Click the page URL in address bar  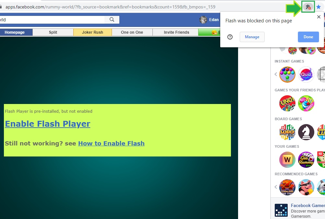pos(110,7)
